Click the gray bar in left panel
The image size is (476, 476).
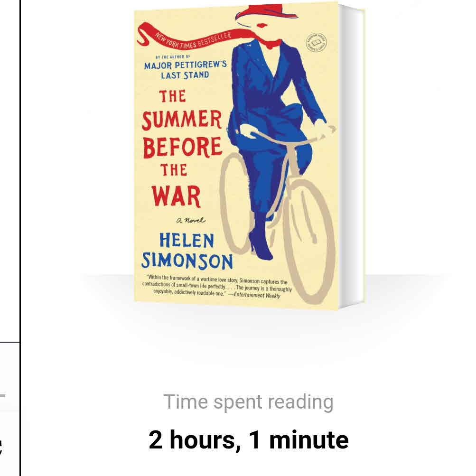(x=2, y=395)
